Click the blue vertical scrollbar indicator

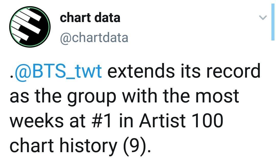click(273, 22)
